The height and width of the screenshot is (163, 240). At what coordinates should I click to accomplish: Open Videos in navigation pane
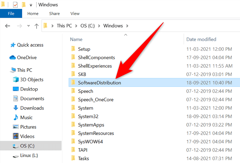pyautogui.click(x=27, y=136)
